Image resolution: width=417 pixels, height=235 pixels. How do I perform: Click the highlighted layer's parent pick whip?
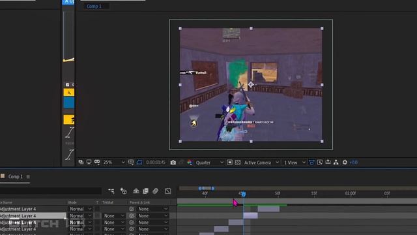click(132, 216)
